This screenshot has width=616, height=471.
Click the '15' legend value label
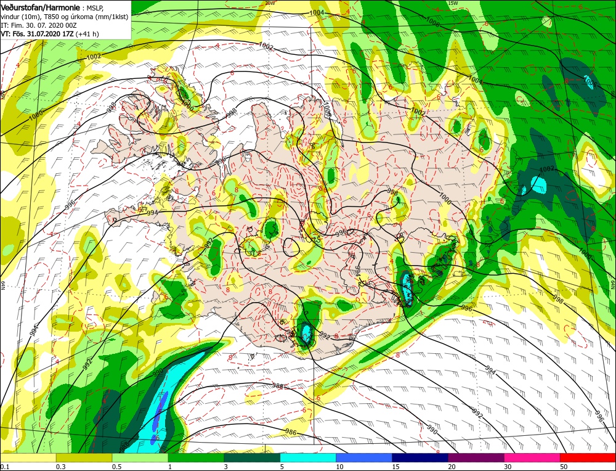pos(395,467)
